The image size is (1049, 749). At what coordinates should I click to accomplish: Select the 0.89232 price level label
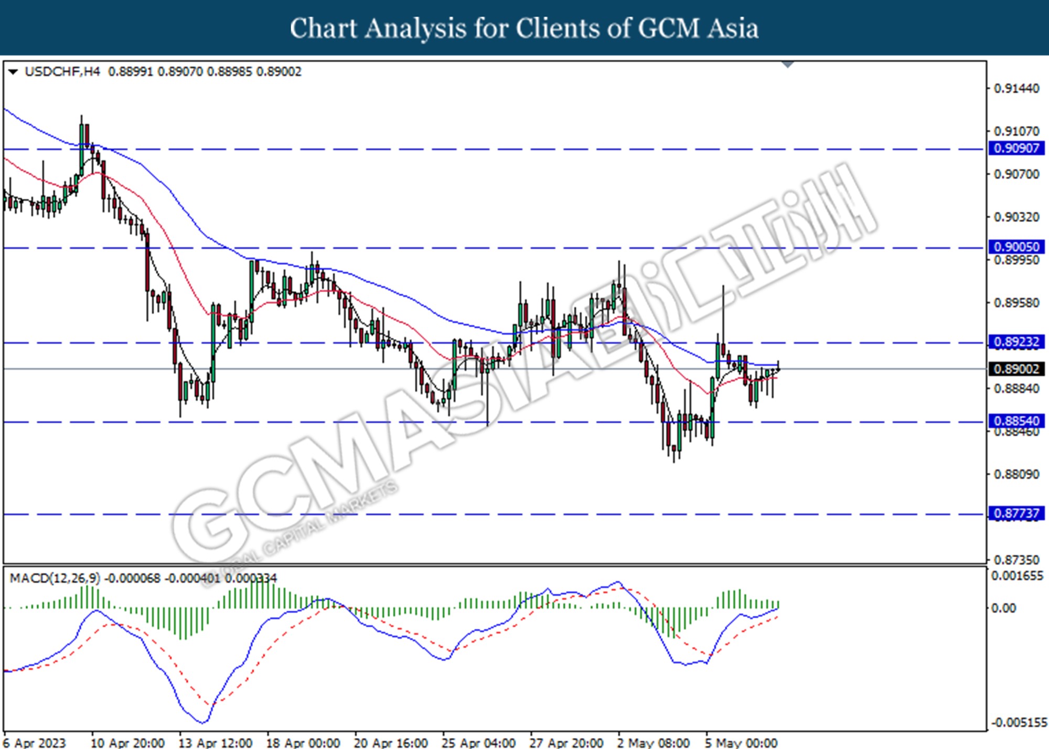[1016, 342]
